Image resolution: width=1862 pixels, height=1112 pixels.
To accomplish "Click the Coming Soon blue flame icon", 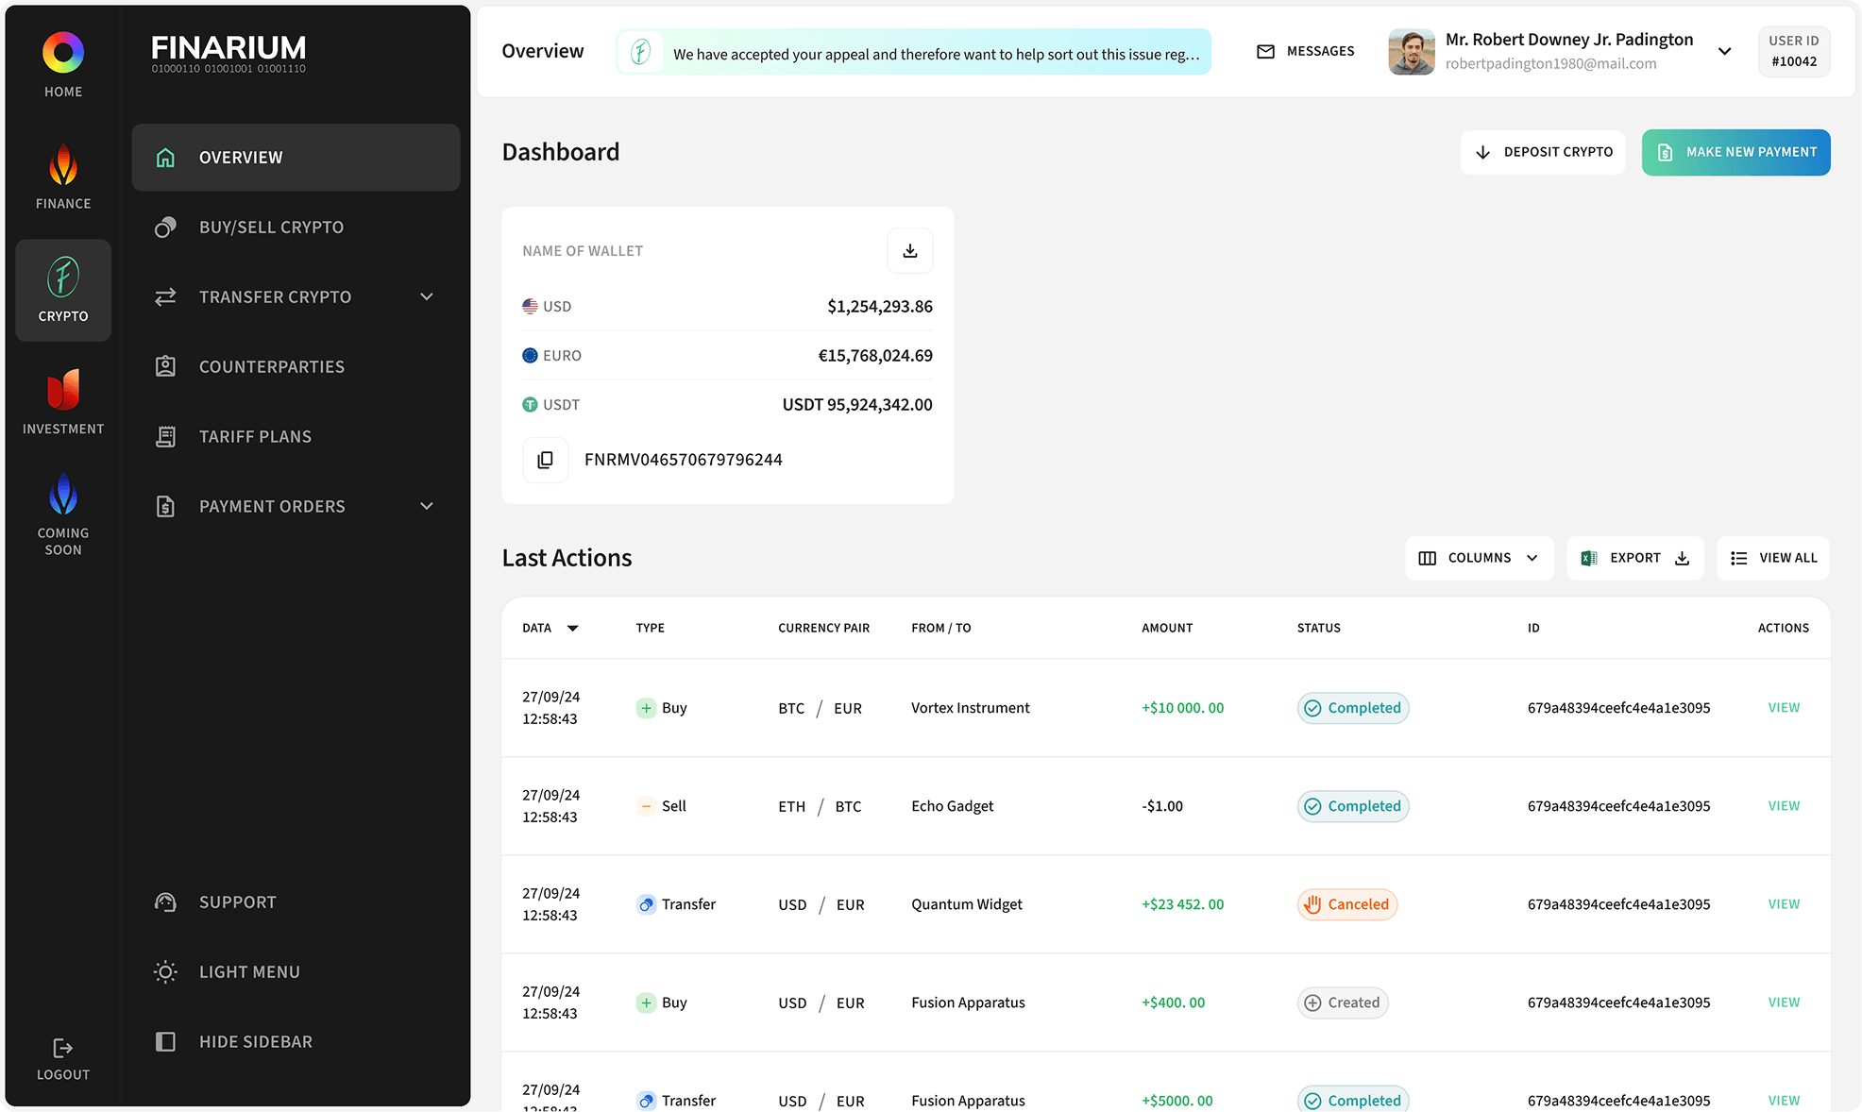I will click(63, 496).
